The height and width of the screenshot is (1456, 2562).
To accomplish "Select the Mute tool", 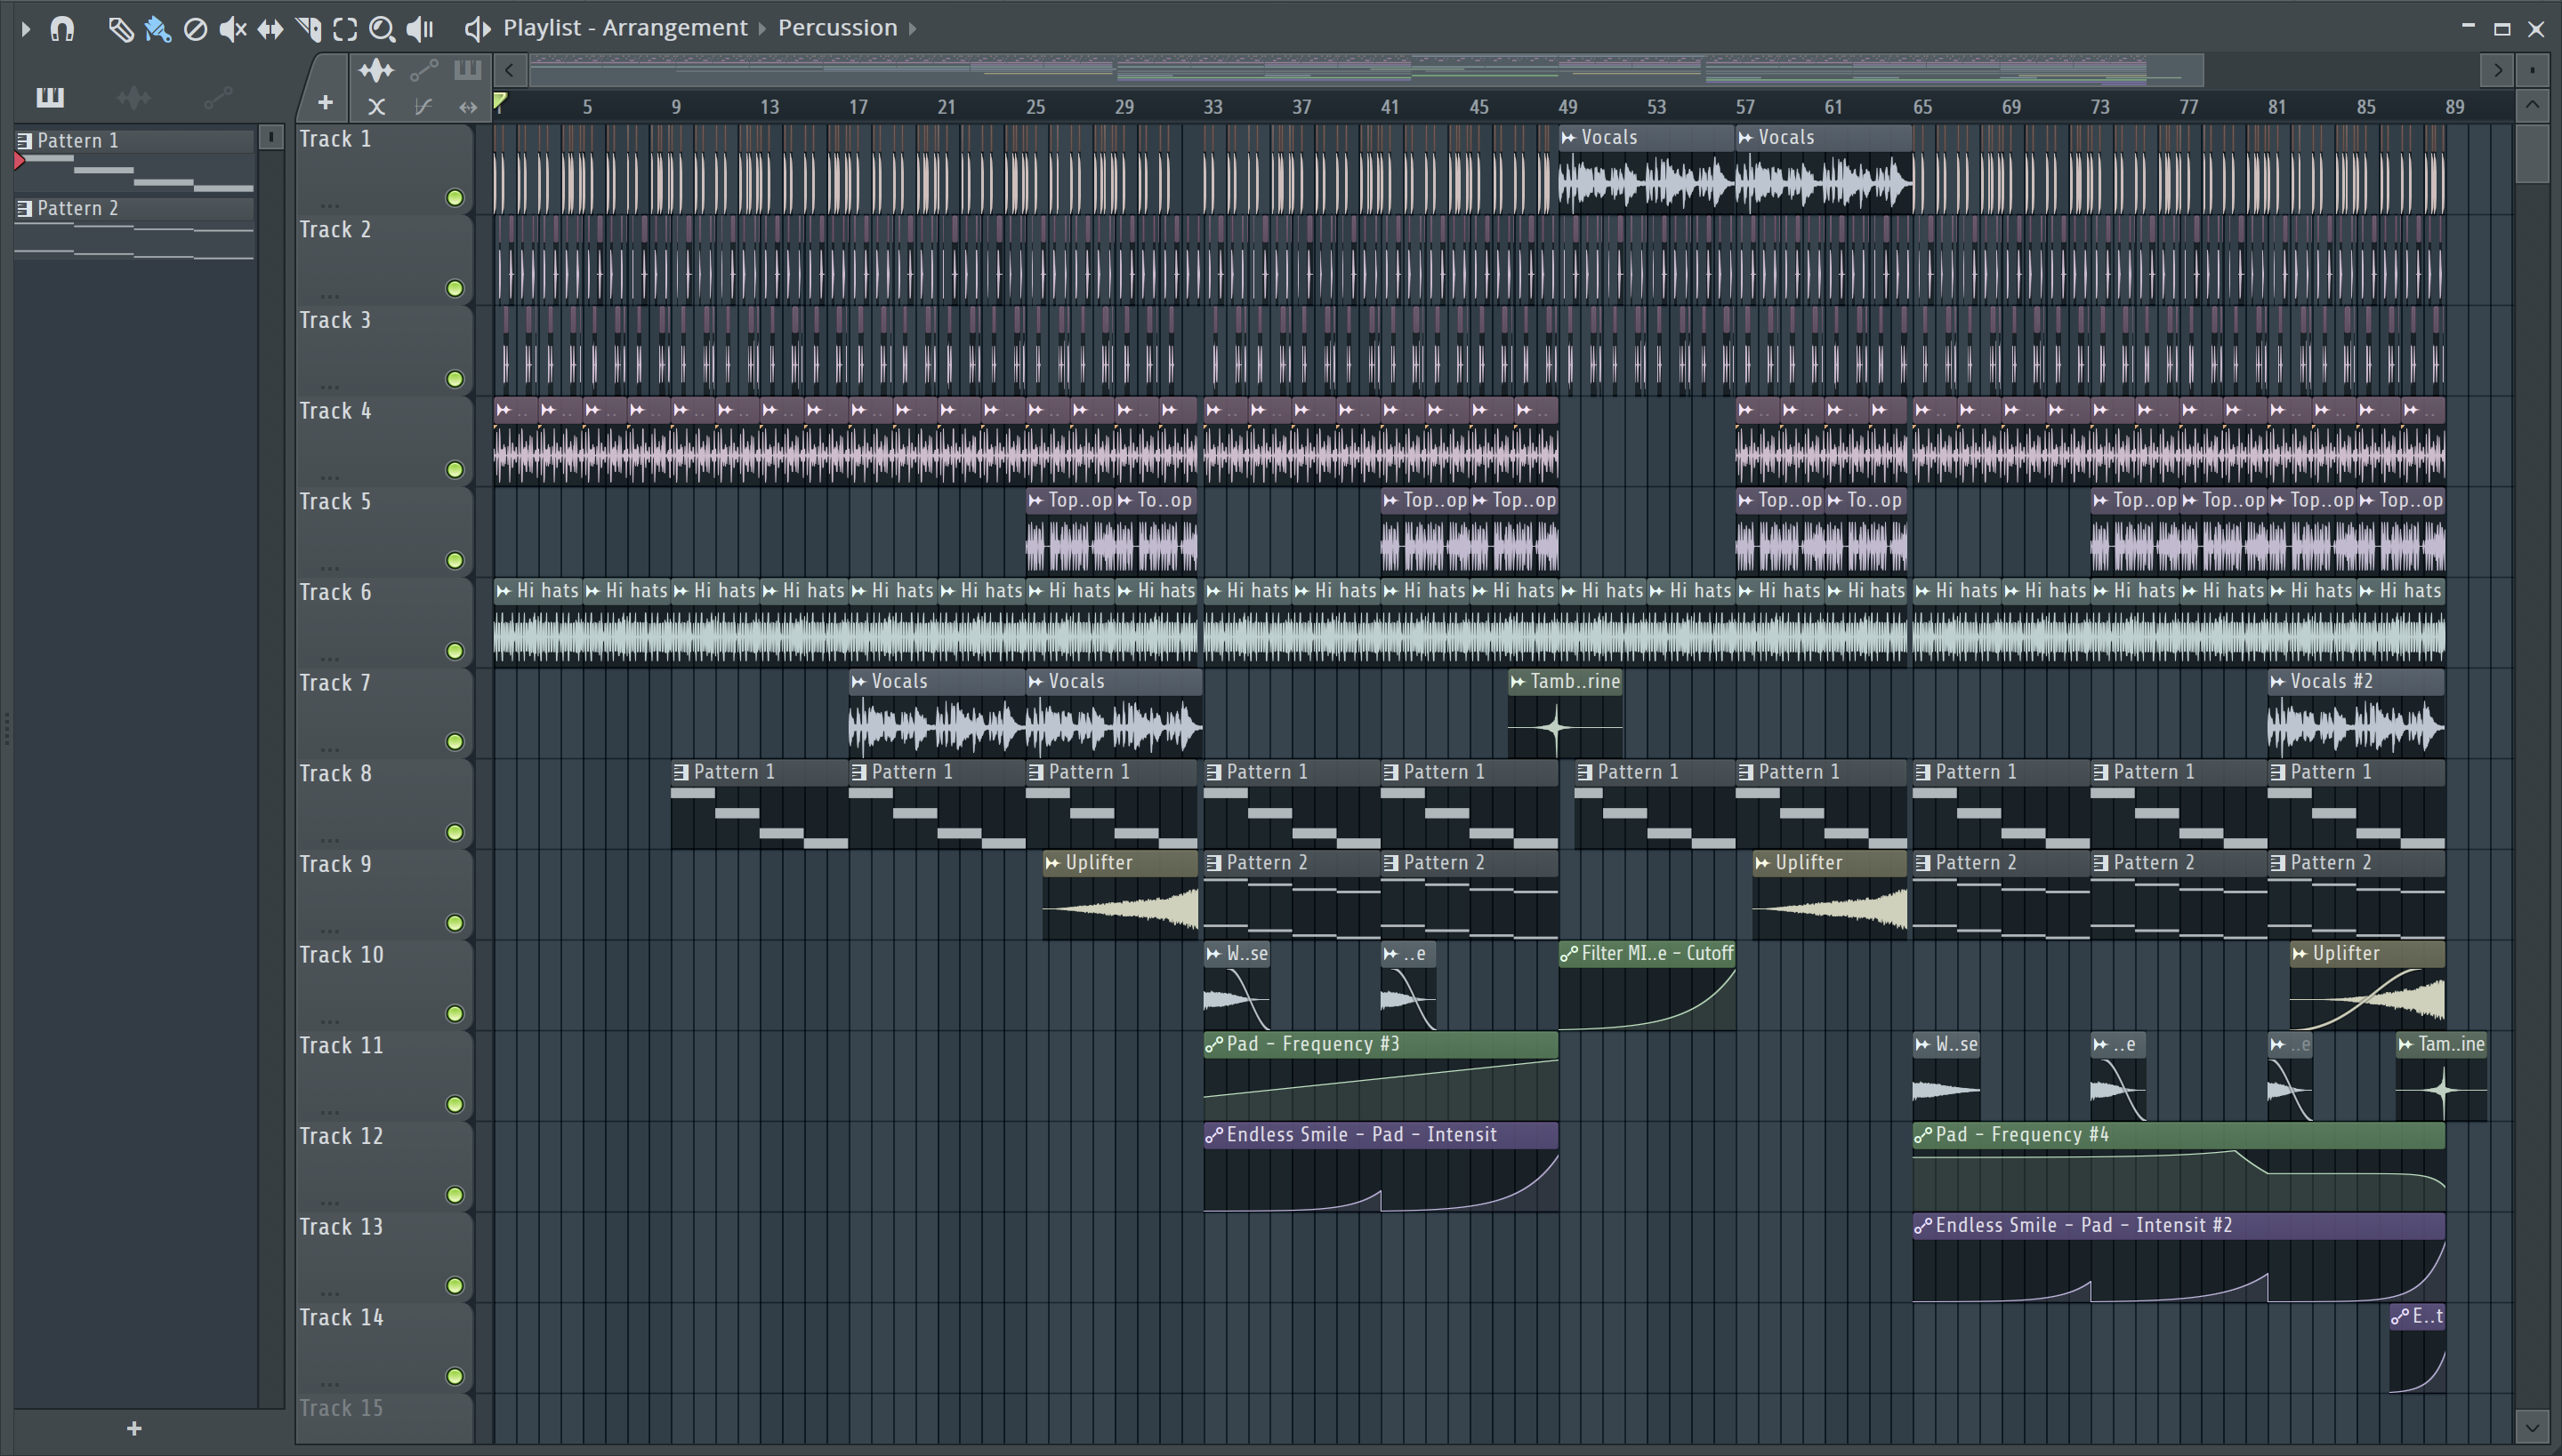I will pyautogui.click(x=232, y=29).
